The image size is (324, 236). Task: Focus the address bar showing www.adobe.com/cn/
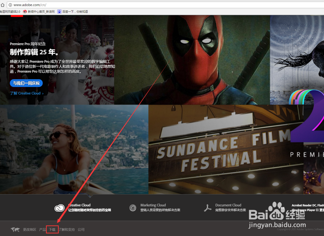(165, 5)
